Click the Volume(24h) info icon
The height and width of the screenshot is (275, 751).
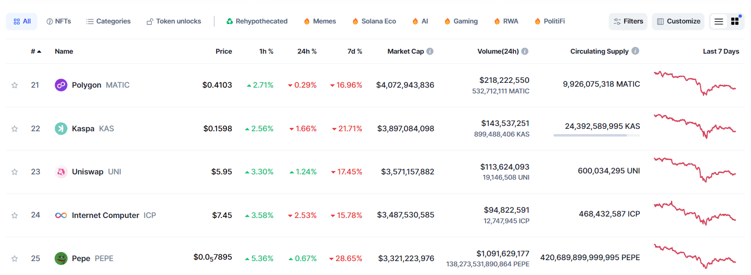tap(525, 51)
